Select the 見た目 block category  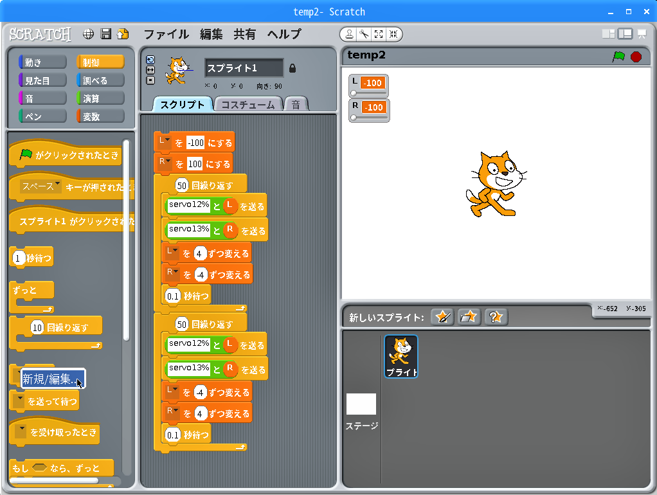click(x=42, y=80)
